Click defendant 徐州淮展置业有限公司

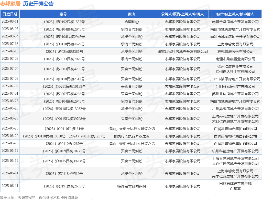click(235, 66)
